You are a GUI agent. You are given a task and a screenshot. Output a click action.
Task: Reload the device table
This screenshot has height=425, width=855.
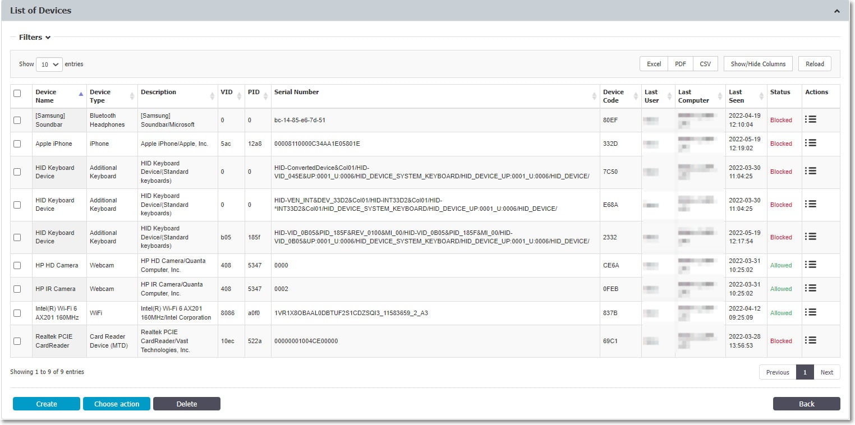pyautogui.click(x=815, y=64)
